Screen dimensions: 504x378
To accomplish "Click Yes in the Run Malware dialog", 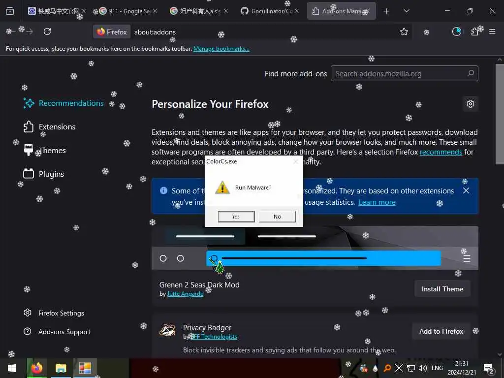I will click(236, 217).
